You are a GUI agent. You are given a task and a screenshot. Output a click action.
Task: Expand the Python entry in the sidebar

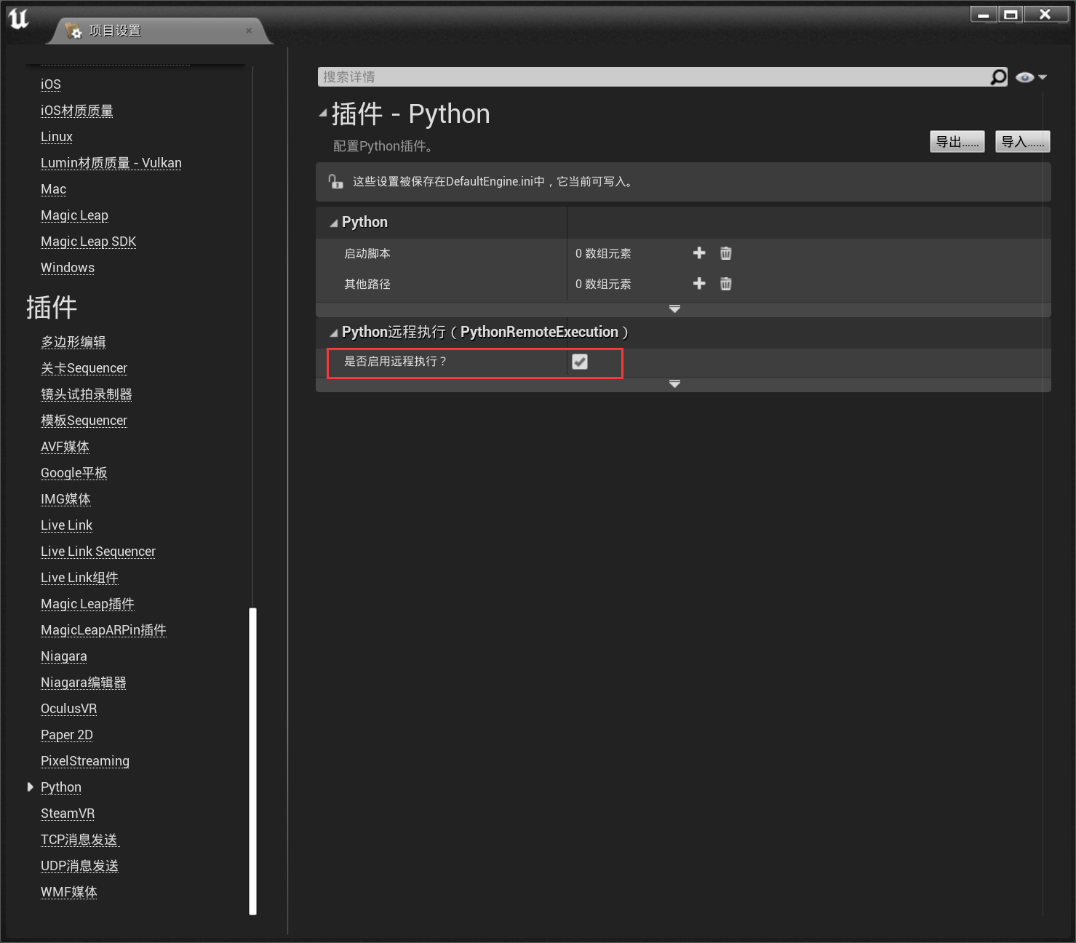[30, 787]
